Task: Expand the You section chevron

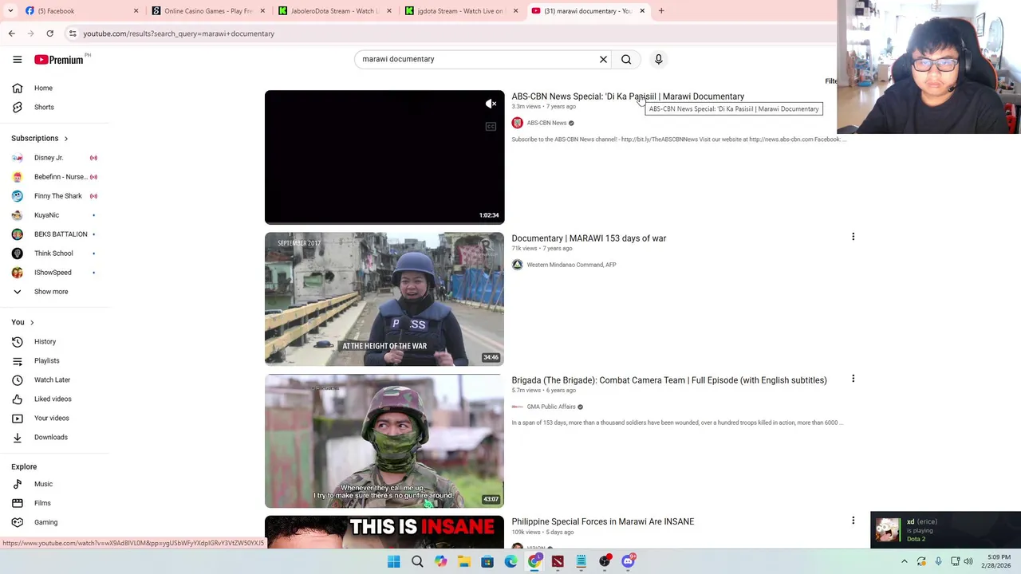Action: point(32,322)
